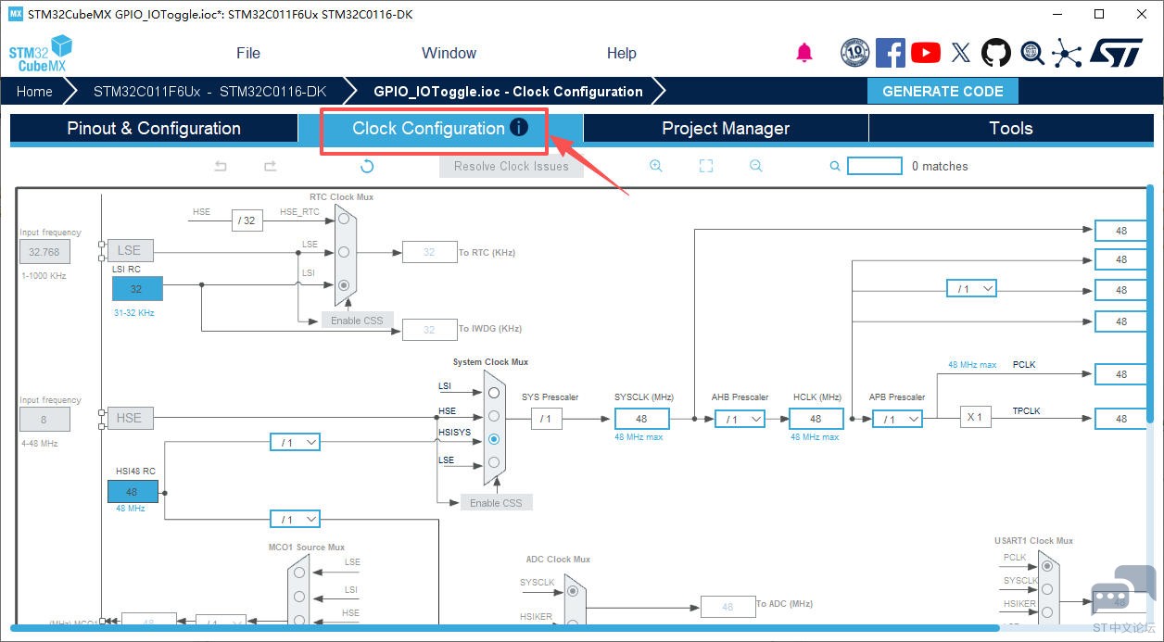The width and height of the screenshot is (1164, 642).
Task: Click Enable CSS under RTC Clock Mux
Action: [358, 320]
